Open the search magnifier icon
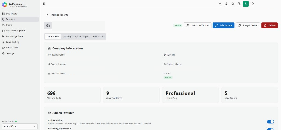The image size is (281, 130). [233, 4]
